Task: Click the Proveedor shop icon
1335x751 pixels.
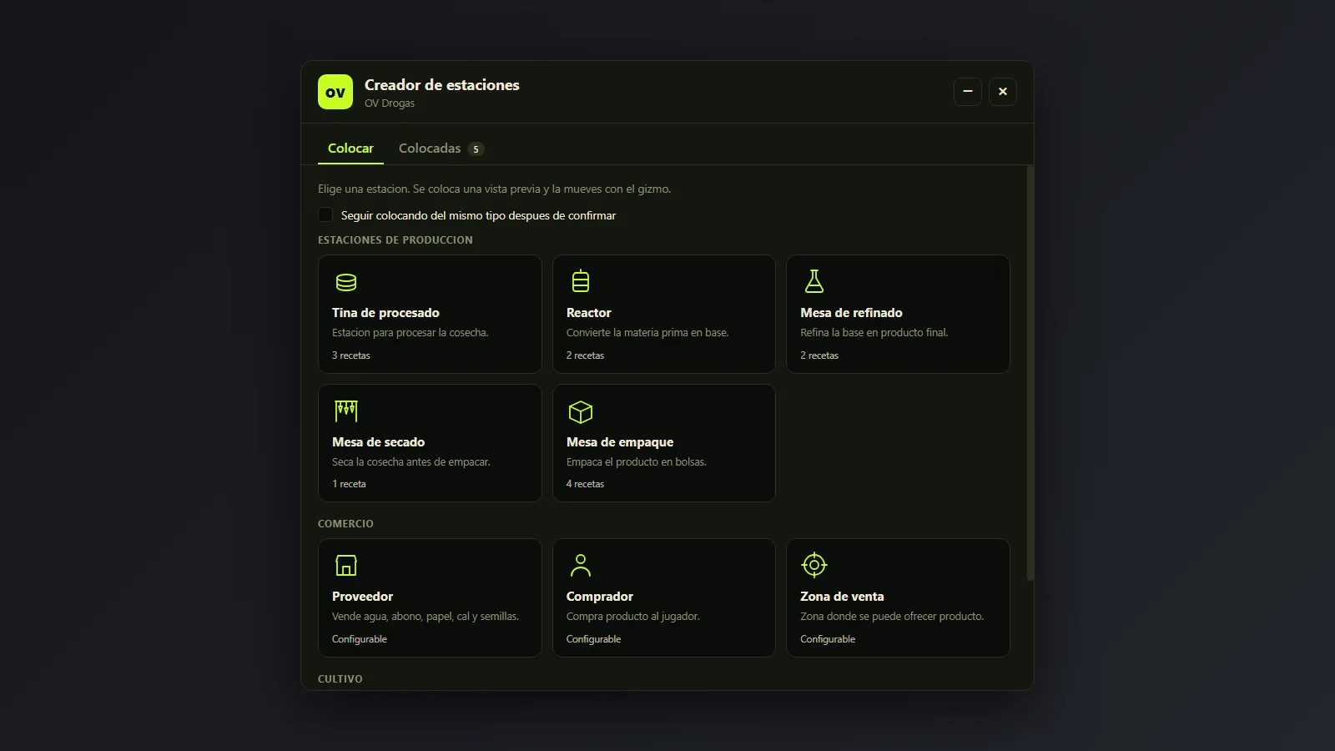Action: 346,565
